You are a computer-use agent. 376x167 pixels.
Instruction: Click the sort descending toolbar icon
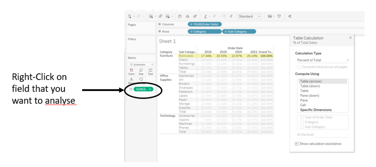click(194, 16)
